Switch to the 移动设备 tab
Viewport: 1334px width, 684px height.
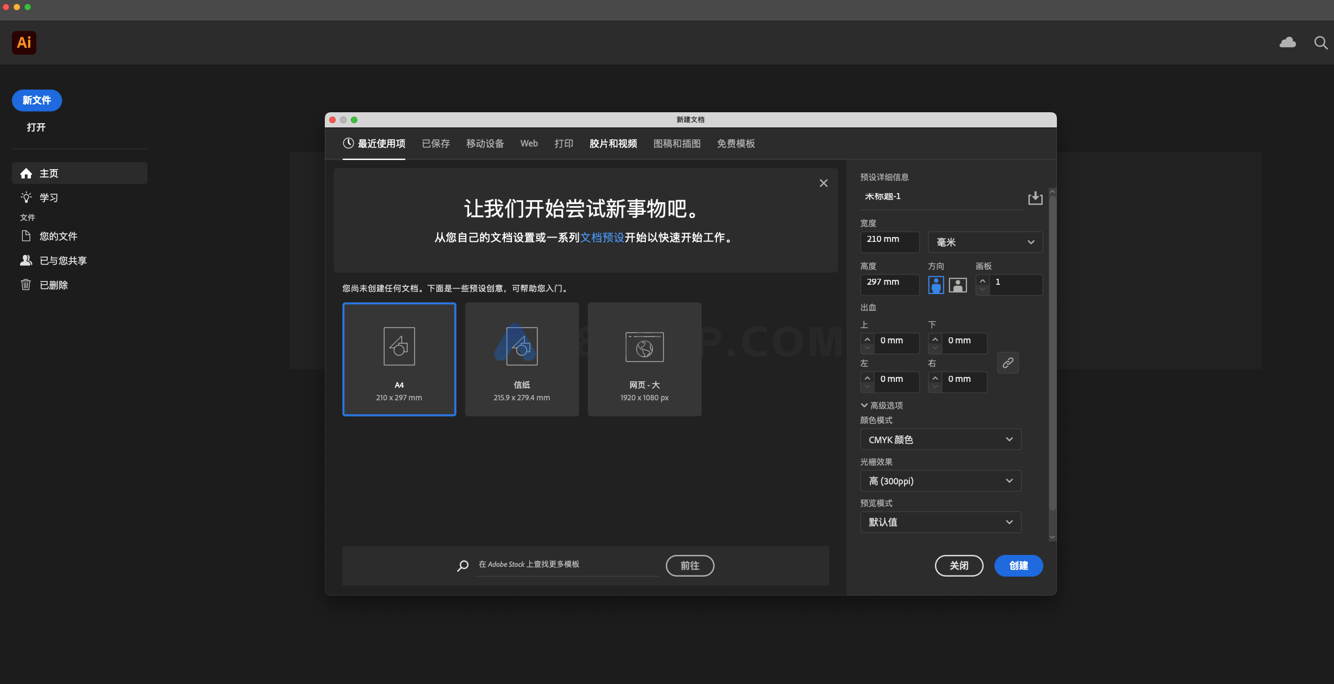(x=485, y=144)
